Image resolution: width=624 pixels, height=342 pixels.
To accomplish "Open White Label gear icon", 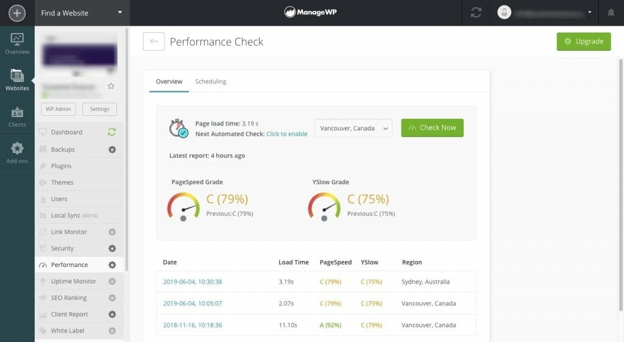I will click(112, 330).
